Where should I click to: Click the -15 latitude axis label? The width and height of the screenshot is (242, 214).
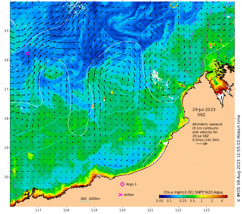coord(6,31)
